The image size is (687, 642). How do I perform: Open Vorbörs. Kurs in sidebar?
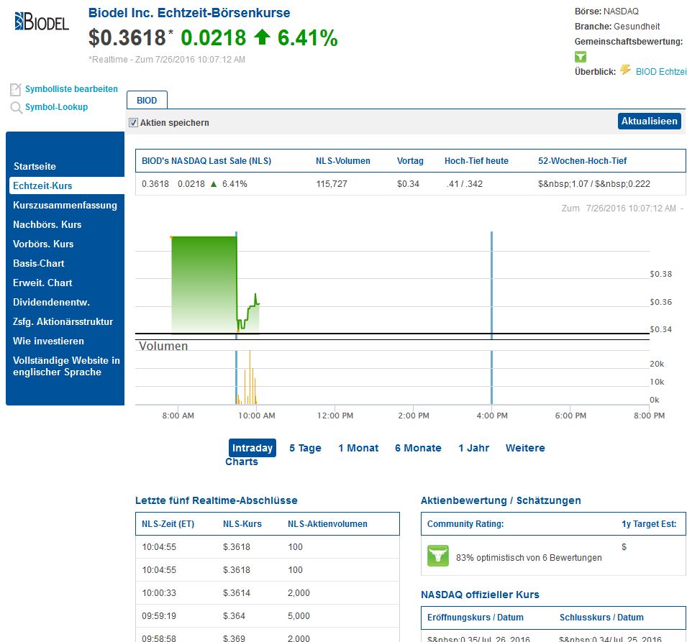click(43, 244)
